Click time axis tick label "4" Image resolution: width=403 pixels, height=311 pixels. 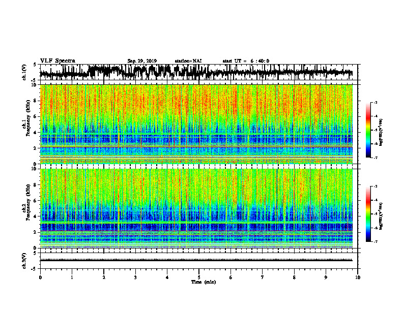[167, 277]
